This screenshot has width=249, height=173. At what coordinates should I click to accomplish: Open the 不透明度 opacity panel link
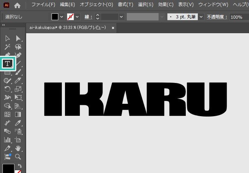pos(217,17)
